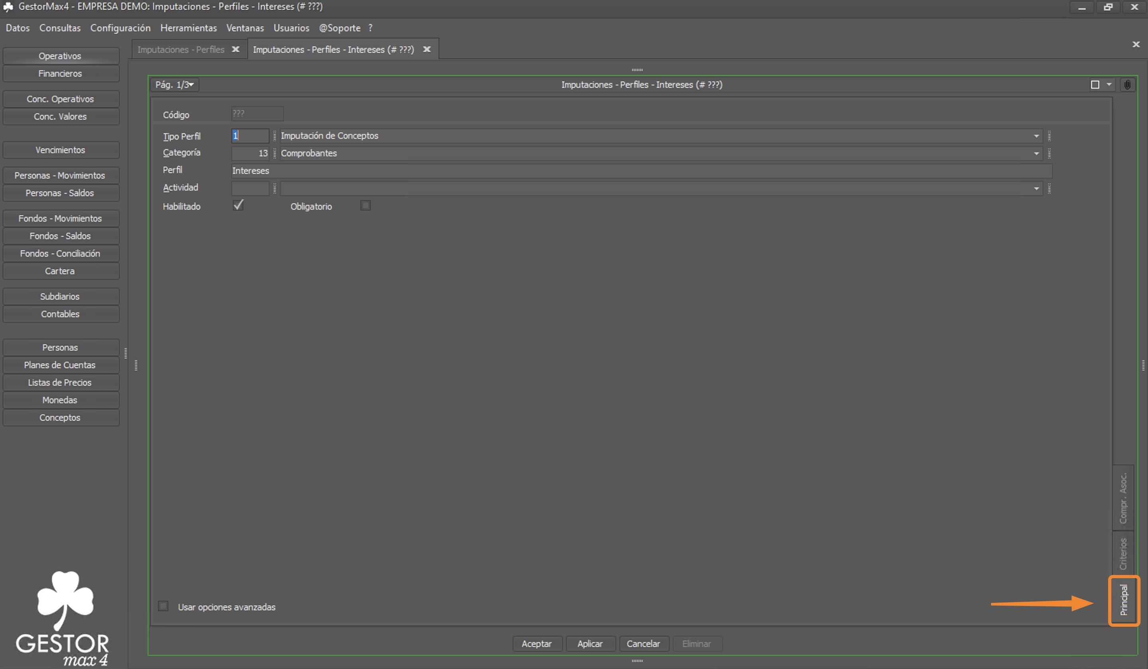Enable Usar opciones avanzadas checkbox

(163, 606)
